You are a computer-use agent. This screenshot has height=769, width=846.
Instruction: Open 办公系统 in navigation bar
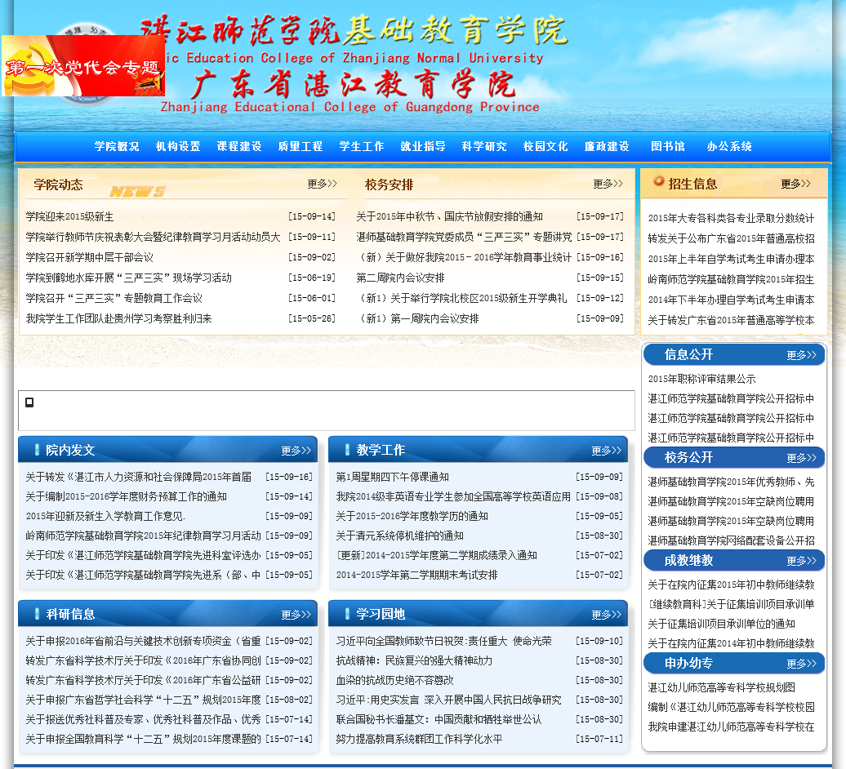click(x=729, y=146)
